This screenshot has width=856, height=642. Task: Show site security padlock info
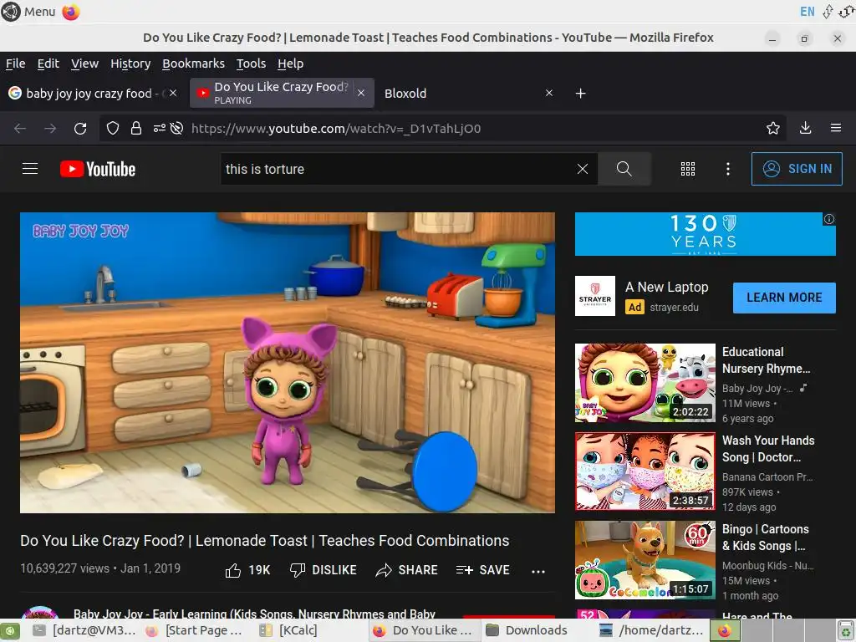pyautogui.click(x=136, y=128)
